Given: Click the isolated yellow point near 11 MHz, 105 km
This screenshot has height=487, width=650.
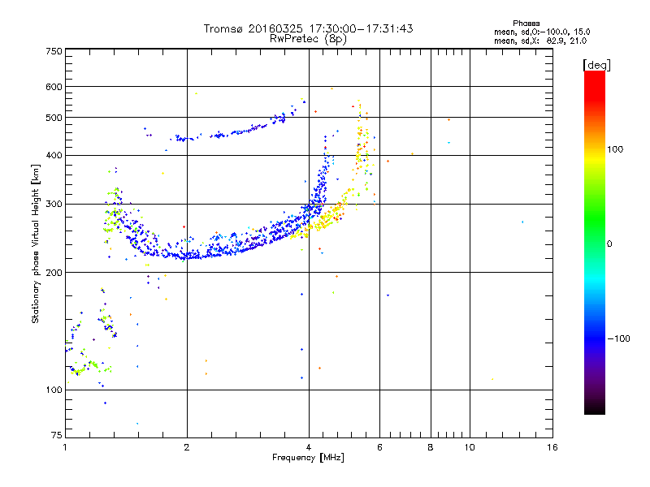Looking at the screenshot, I should [x=492, y=379].
